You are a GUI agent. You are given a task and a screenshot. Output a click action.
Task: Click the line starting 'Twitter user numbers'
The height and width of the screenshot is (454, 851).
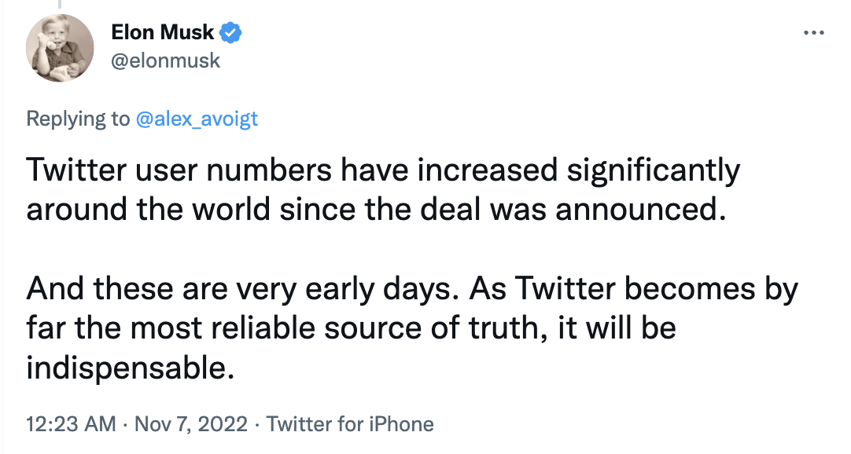click(x=383, y=170)
